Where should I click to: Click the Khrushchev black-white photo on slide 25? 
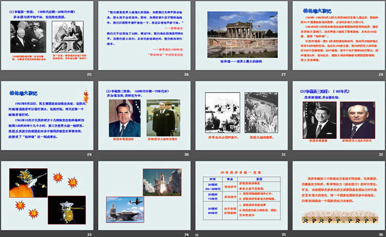tap(28, 37)
